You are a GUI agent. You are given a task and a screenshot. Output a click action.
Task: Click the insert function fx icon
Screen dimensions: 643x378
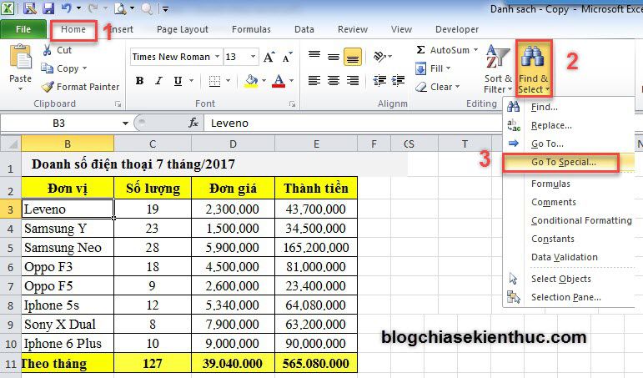(x=193, y=123)
